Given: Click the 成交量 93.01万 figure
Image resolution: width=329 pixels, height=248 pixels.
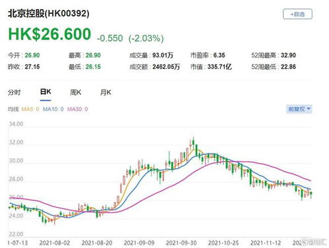Looking at the screenshot, I should click(x=163, y=55).
